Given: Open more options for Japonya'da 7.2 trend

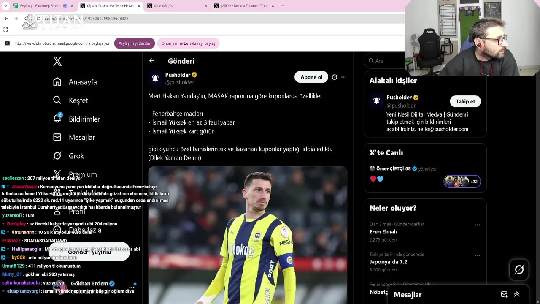Looking at the screenshot, I should 477,255.
